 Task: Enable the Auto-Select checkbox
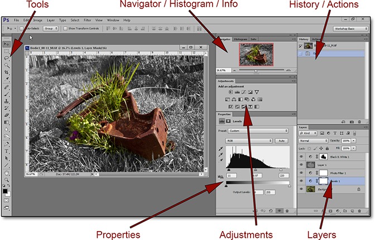click(x=22, y=28)
